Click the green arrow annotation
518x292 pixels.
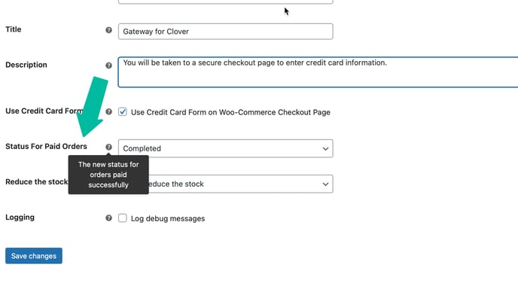pos(93,106)
